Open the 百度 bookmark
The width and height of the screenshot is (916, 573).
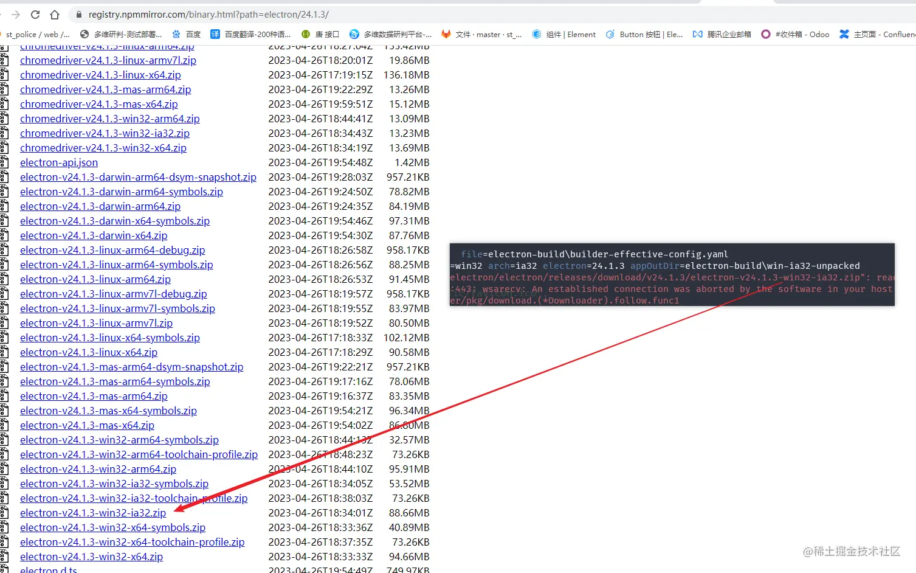pos(187,35)
